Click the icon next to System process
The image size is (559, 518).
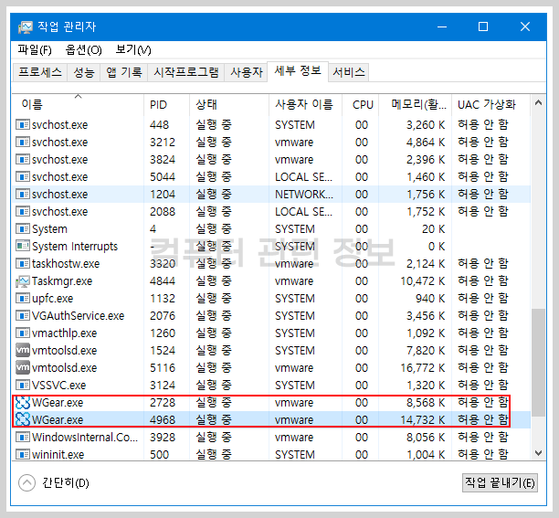[23, 228]
